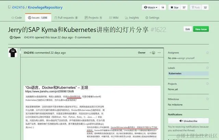Screen dimensions: 219x140
Task: Click the 'None yet' projects text
Action: [x=173, y=89]
